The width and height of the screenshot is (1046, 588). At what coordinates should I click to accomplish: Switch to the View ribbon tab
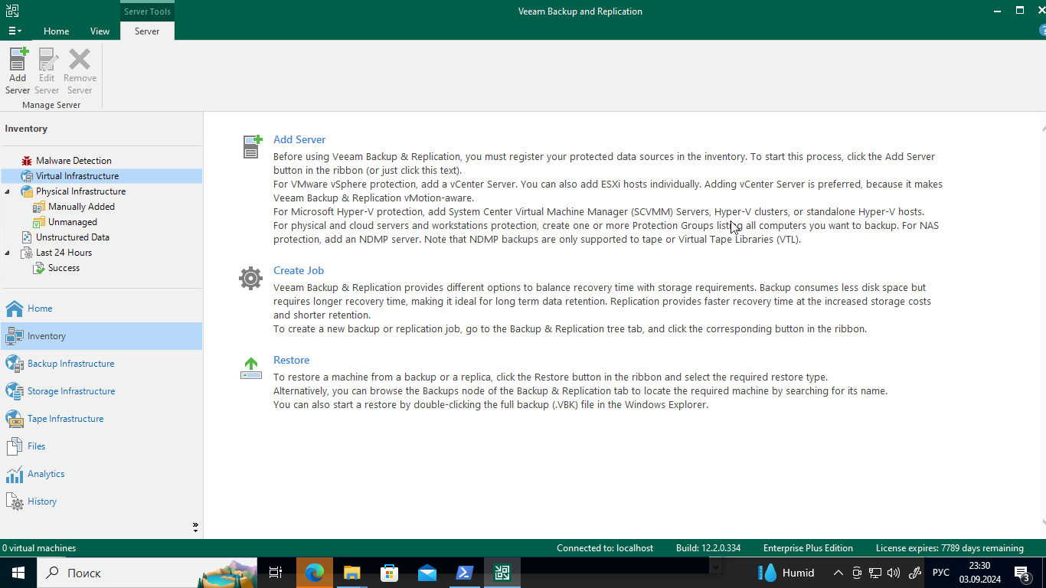tap(100, 31)
